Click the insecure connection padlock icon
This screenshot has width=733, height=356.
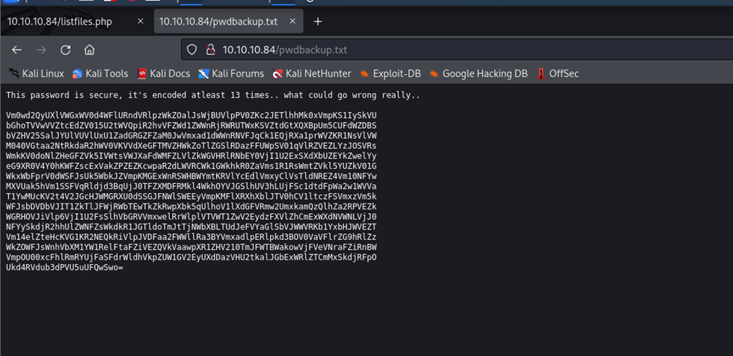point(209,50)
